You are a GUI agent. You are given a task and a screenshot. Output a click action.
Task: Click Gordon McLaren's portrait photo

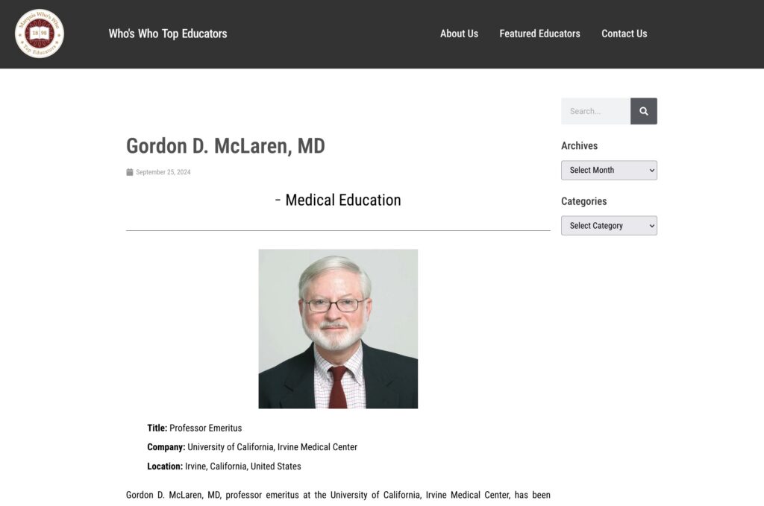click(x=338, y=329)
